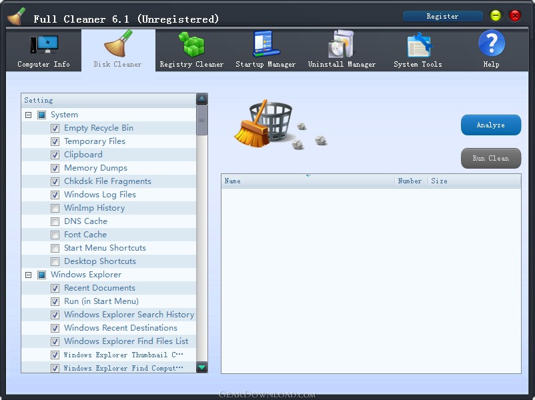Switch to System Tools tab label
The width and height of the screenshot is (535, 400).
[x=418, y=64]
